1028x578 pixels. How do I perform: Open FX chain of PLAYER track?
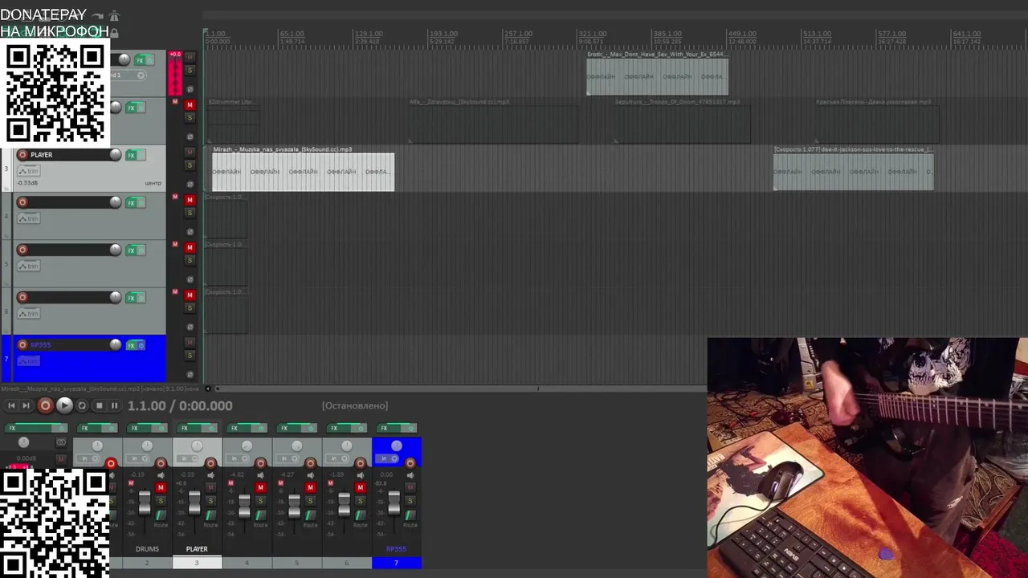click(x=131, y=155)
